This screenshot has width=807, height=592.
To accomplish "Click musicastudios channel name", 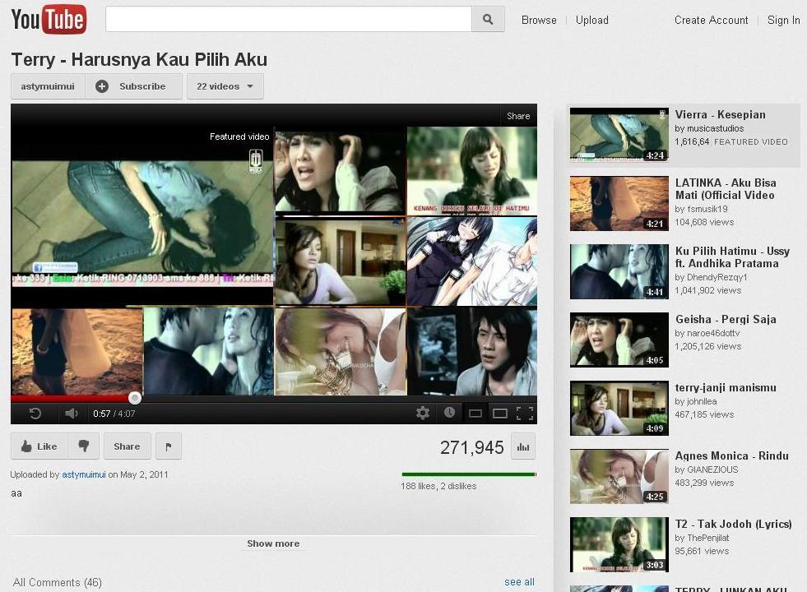I will point(716,128).
